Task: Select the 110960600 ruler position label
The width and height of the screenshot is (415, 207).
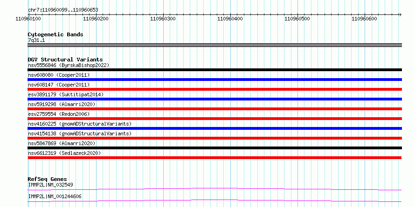Action: point(365,19)
